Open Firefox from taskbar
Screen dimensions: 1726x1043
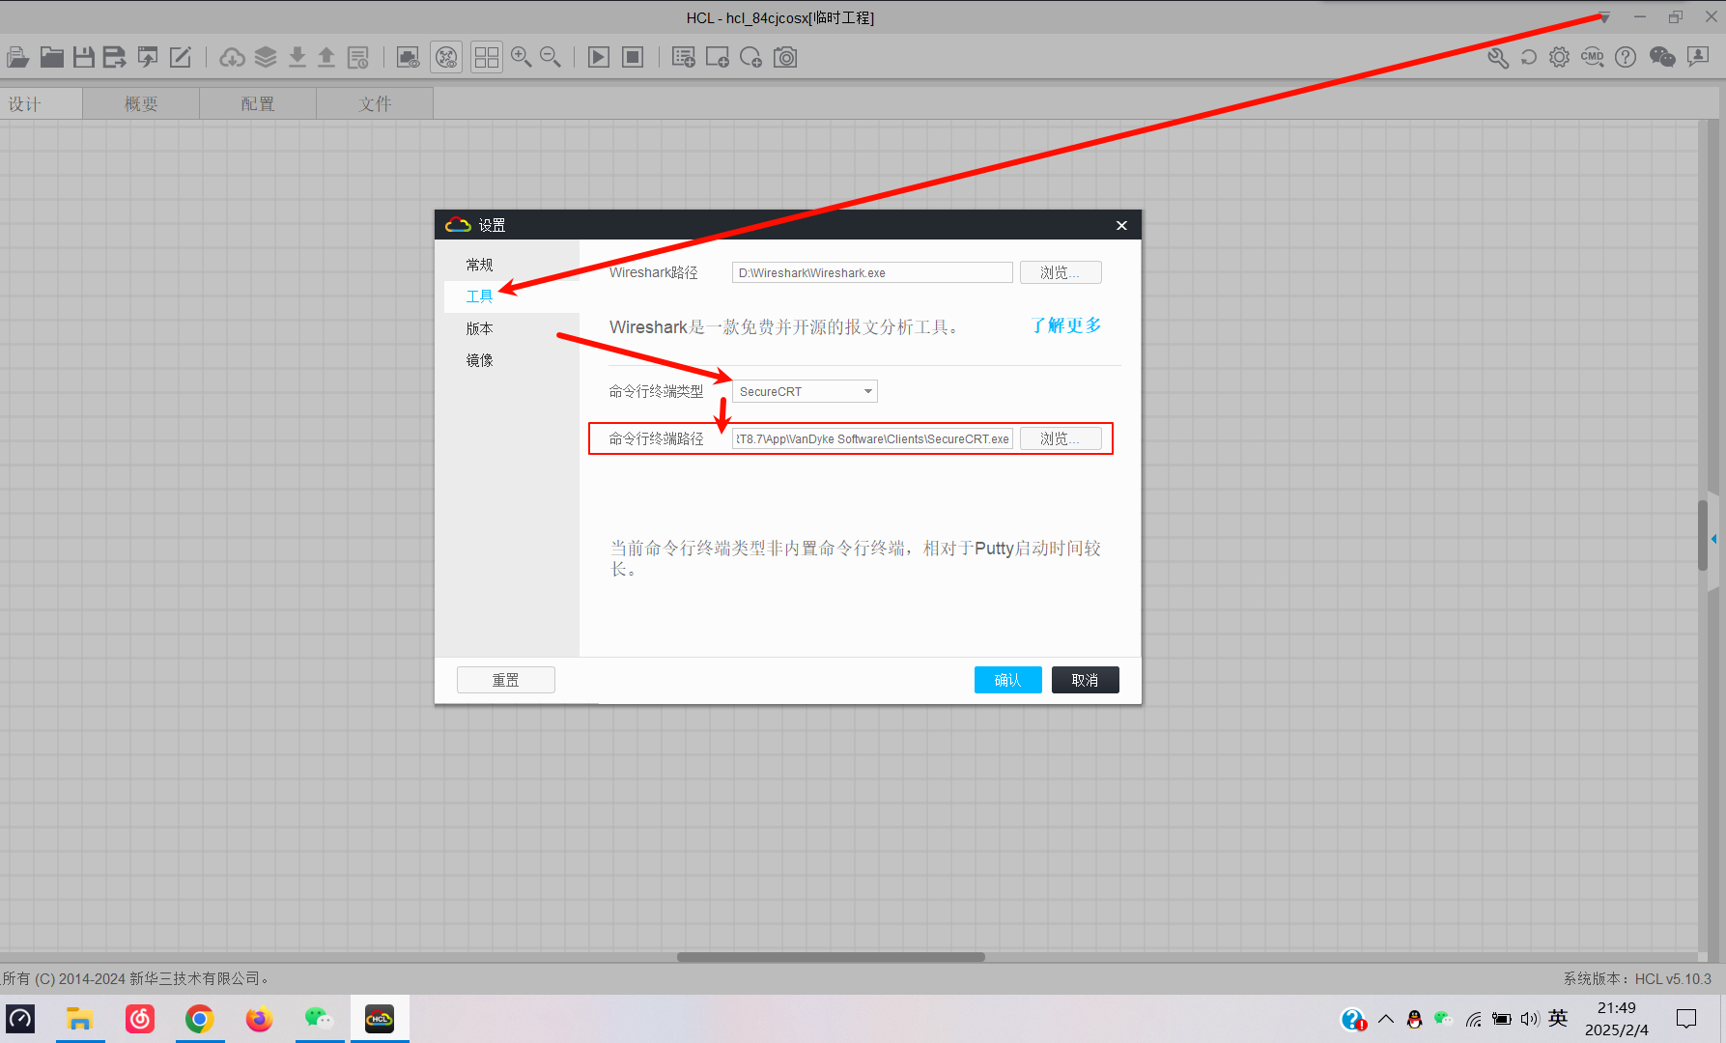tap(259, 1019)
